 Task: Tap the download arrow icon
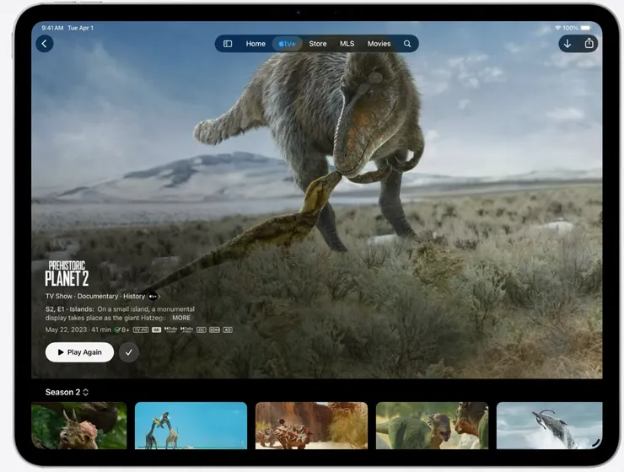click(x=568, y=44)
